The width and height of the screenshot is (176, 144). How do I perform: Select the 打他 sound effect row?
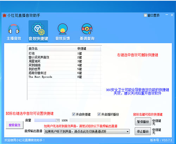[x=64, y=54]
